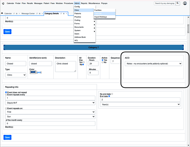Open the Day(s) M-F repeat unit dropdown
The image size is (190, 147).
coord(50,103)
